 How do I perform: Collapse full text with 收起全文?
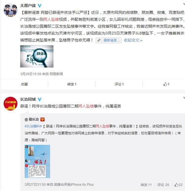click(133, 40)
